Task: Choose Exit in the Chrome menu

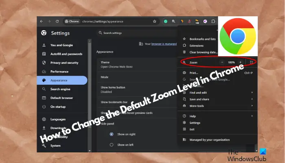Action: 217,129
